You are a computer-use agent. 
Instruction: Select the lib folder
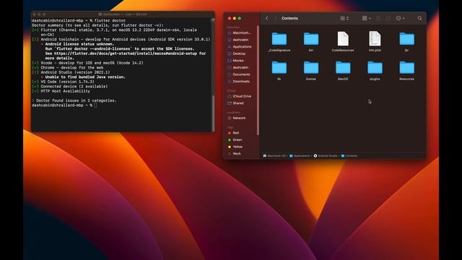pos(279,71)
